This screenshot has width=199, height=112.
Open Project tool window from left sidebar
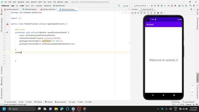[2, 12]
